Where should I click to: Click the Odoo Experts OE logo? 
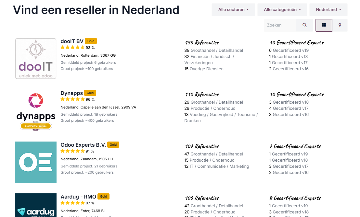[36, 162]
